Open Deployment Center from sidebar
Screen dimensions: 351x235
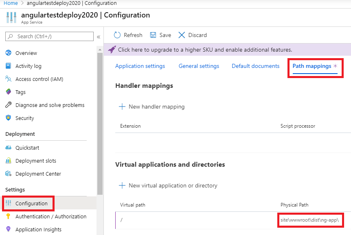tap(38, 174)
